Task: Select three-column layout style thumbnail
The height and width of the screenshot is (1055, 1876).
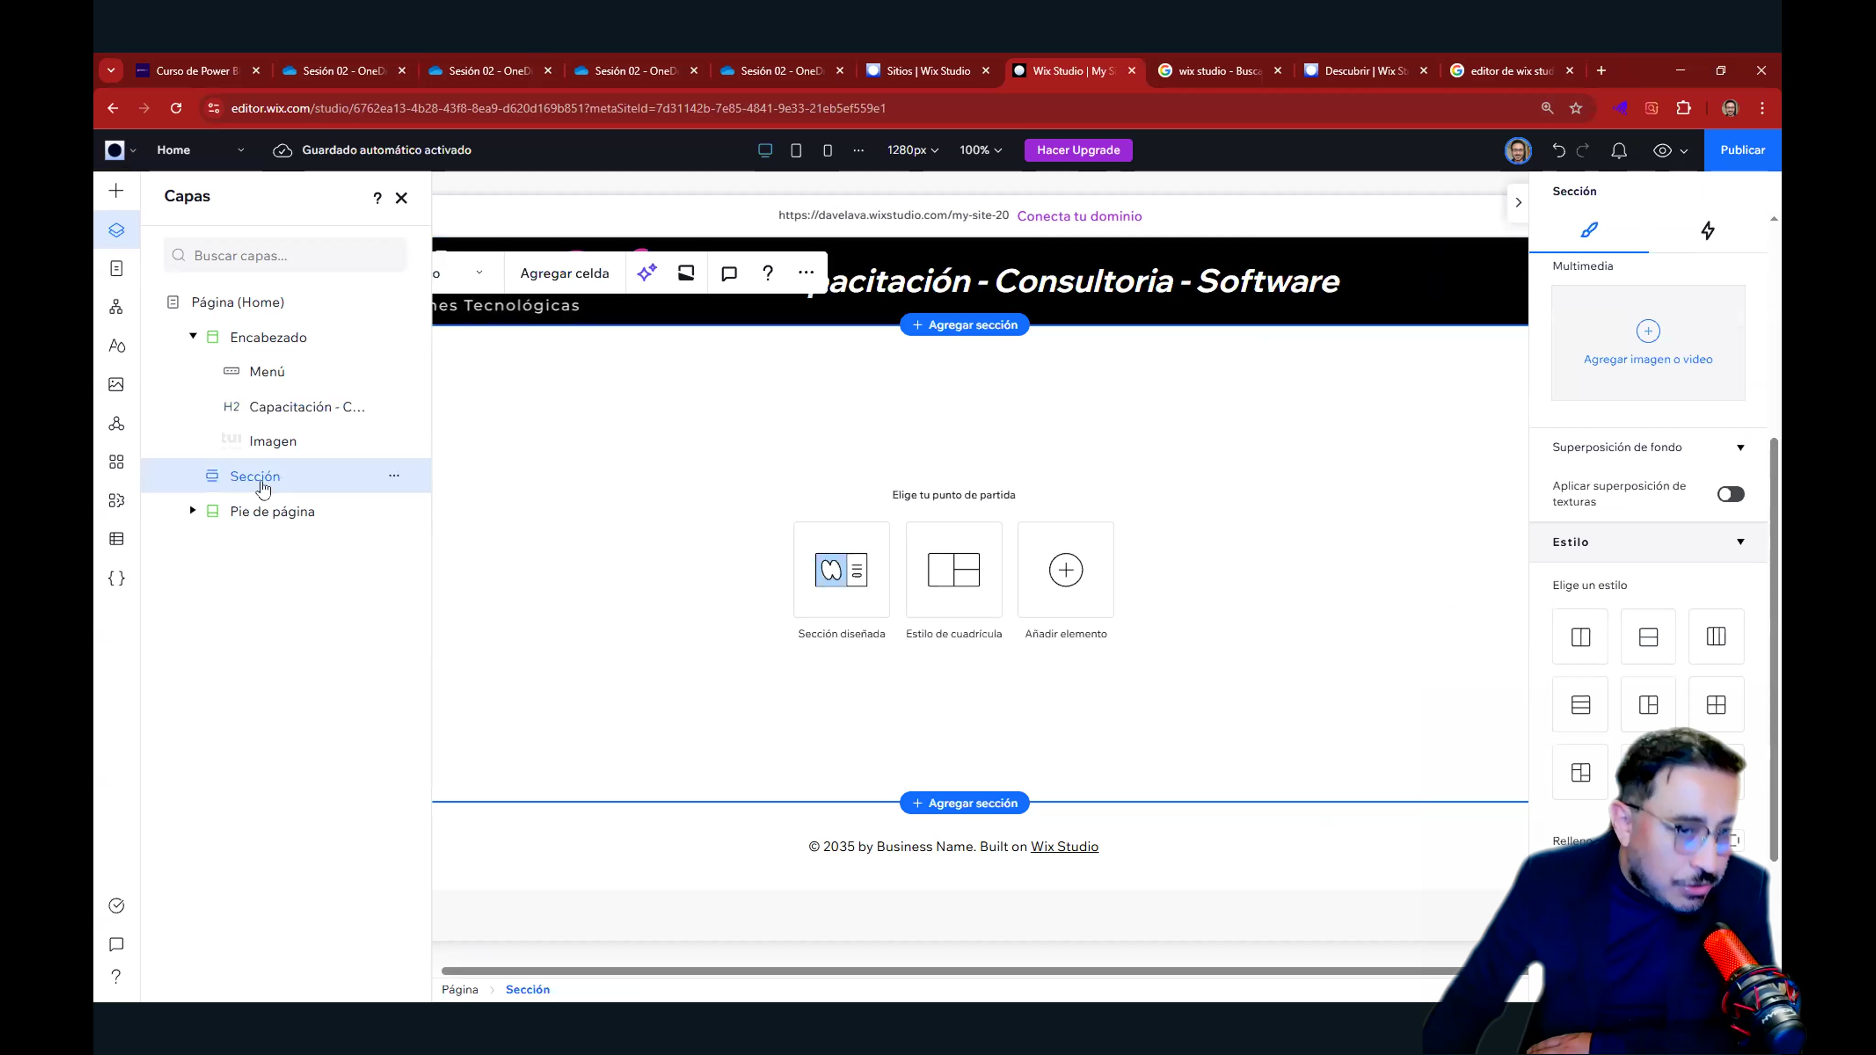Action: tap(1716, 637)
